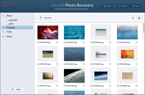Uncheck the f0730784.jpg file checkbox
This screenshot has width=145, height=95.
[x=65, y=86]
